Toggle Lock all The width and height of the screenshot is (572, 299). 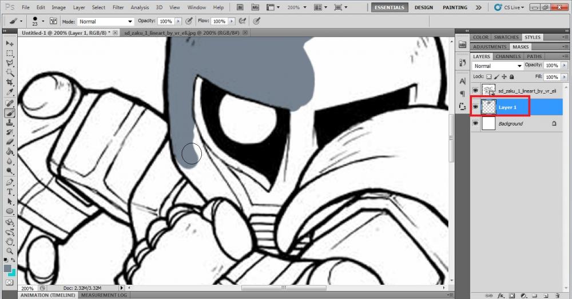512,77
